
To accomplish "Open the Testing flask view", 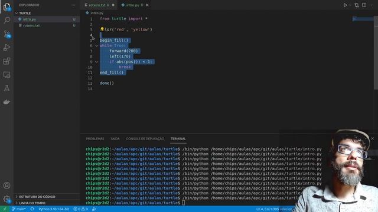I will [x=6, y=88].
